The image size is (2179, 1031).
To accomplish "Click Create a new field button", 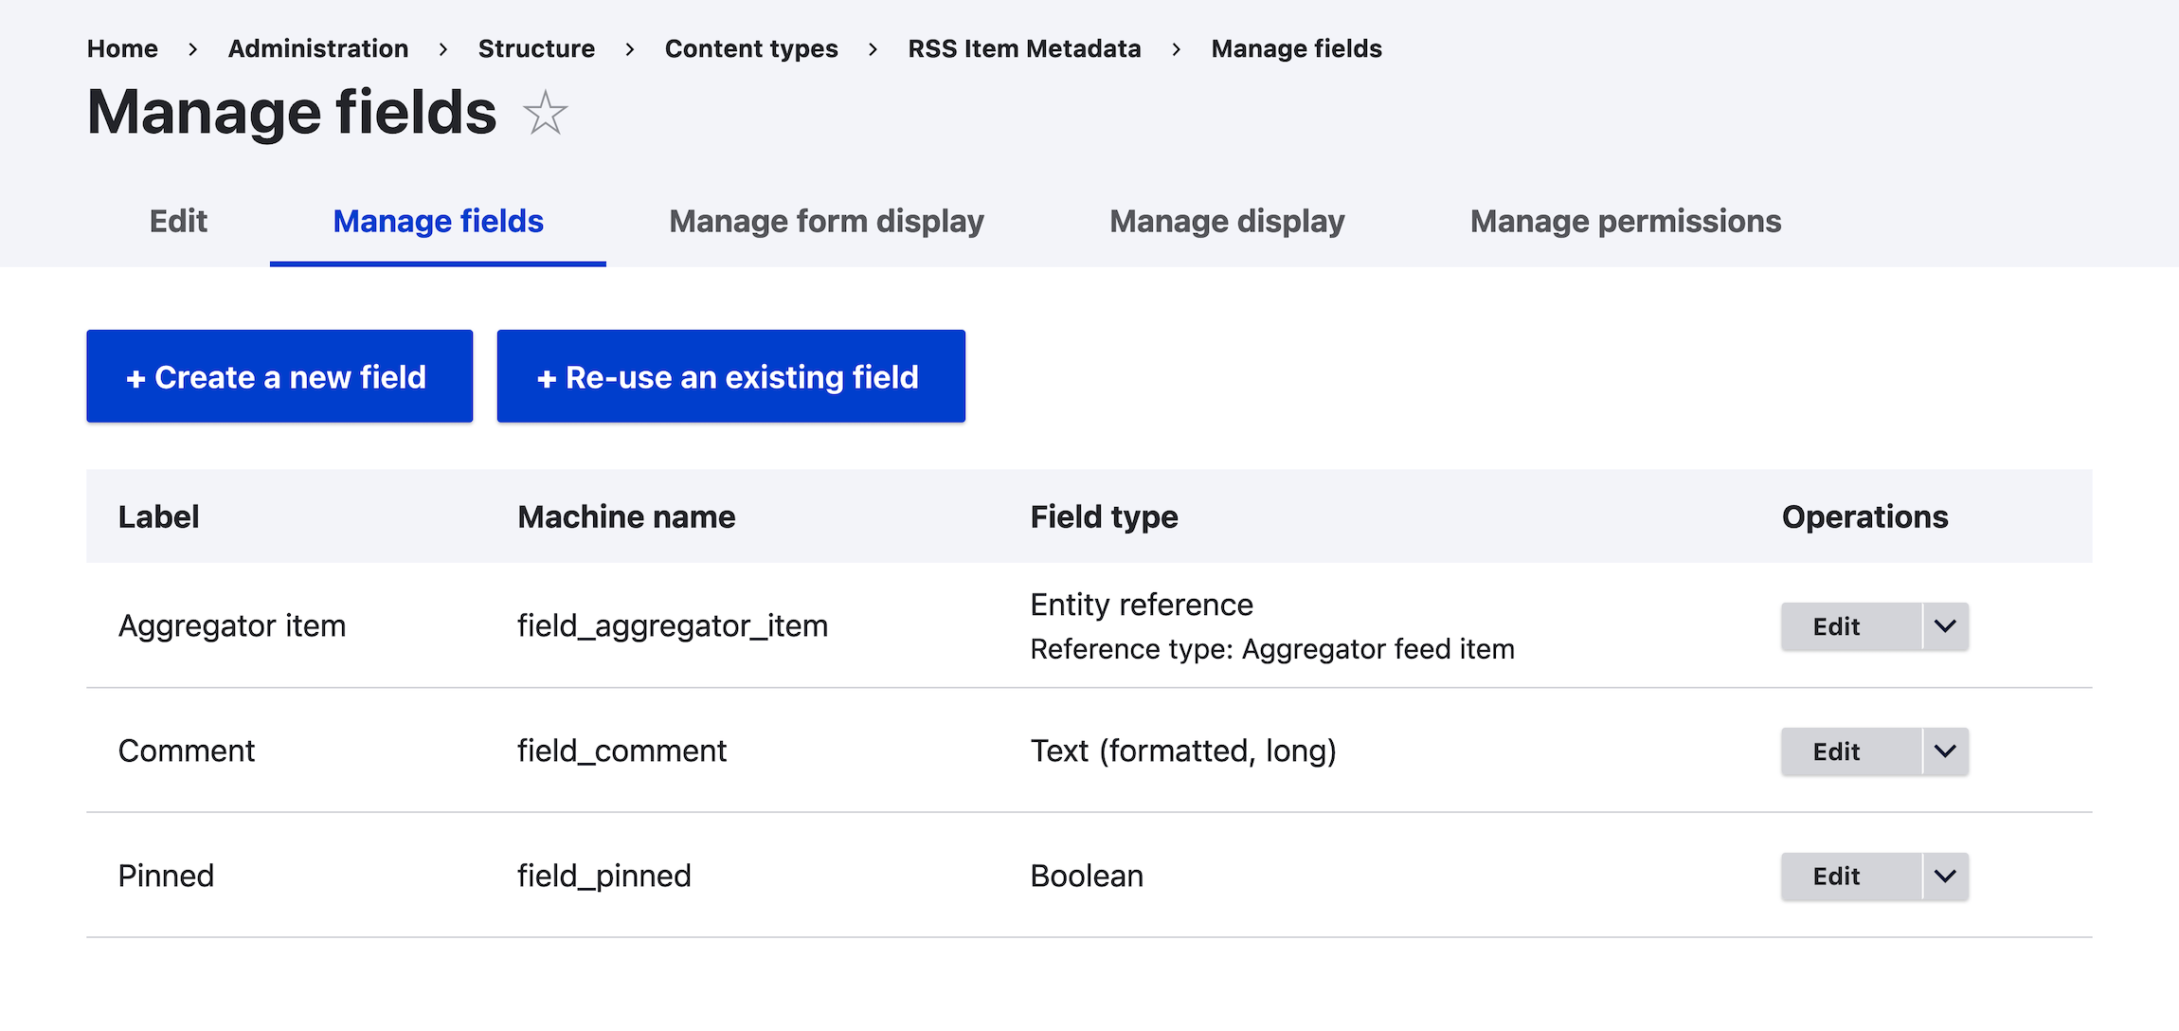I will [278, 375].
